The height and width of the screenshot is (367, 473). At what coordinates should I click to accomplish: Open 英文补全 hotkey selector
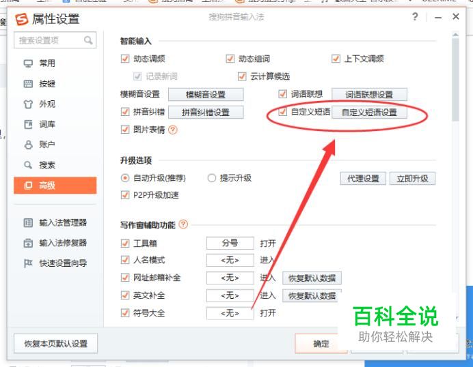click(x=230, y=295)
